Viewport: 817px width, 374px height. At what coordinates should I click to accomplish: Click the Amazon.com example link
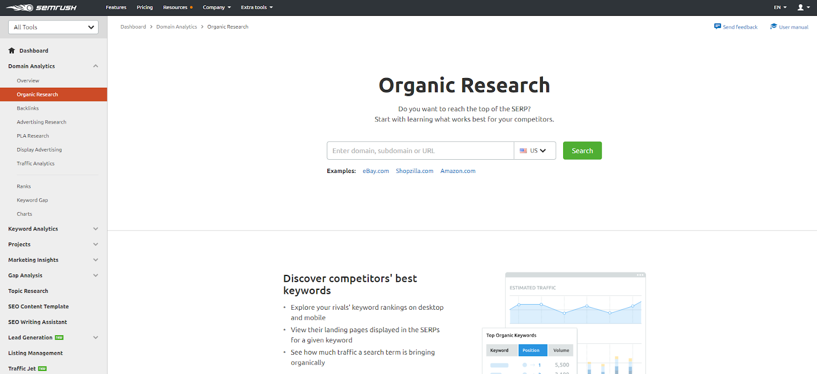458,171
